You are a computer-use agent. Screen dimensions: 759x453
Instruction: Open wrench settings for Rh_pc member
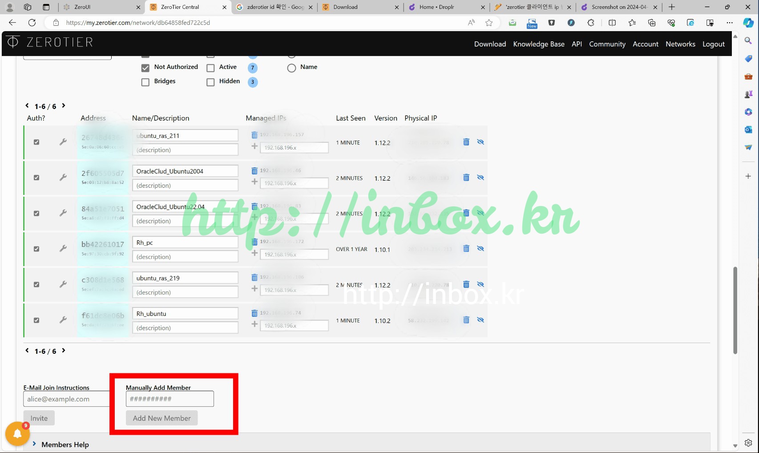tap(63, 249)
